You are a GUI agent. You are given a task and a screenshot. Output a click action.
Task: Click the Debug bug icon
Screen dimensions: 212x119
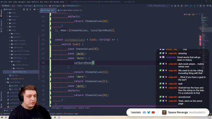tap(175, 6)
